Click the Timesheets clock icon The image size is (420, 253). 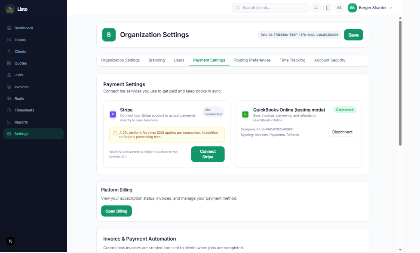(9, 110)
